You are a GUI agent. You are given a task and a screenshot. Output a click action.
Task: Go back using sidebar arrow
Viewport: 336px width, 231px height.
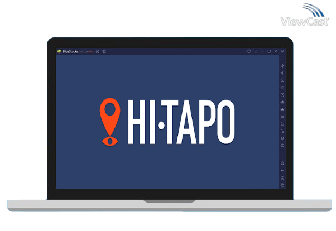(x=282, y=171)
